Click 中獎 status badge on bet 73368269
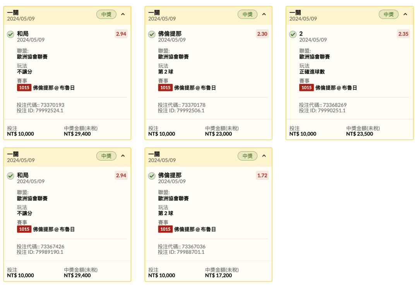Screen dimensions: 418x291 click(389, 14)
